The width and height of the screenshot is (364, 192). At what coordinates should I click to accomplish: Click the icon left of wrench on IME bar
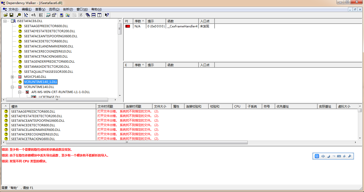point(344,156)
